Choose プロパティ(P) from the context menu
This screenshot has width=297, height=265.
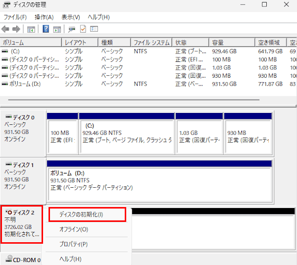87,244
